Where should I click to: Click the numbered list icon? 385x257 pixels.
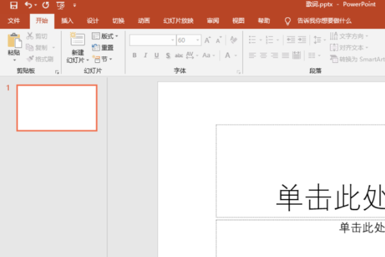[x=269, y=40]
